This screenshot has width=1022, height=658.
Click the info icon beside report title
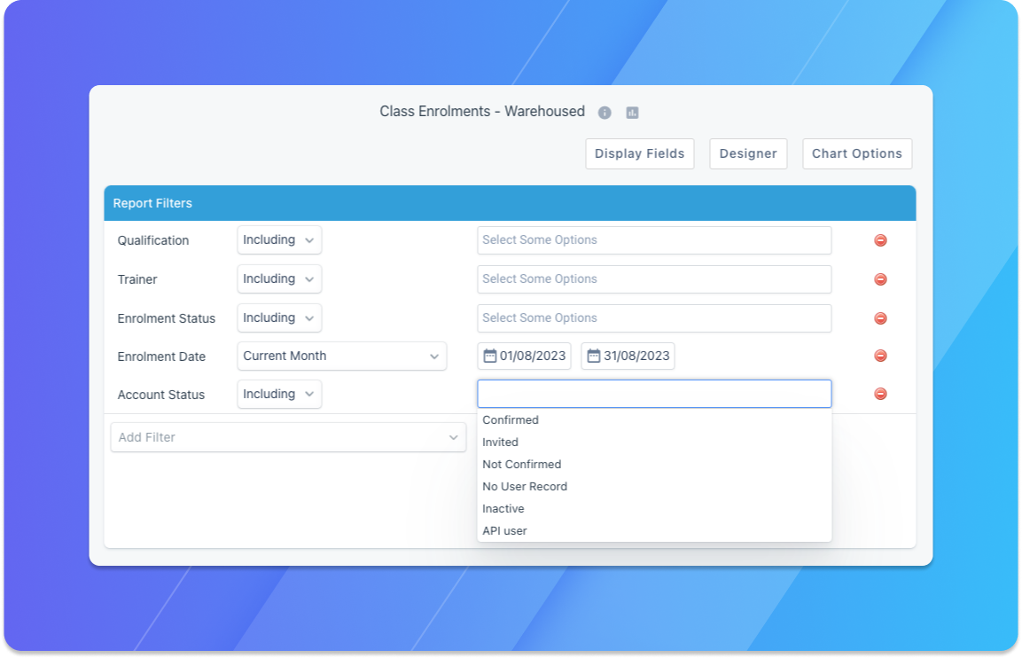pyautogui.click(x=605, y=113)
